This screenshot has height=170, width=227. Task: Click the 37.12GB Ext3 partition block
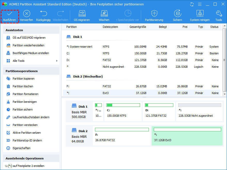click(x=187, y=136)
